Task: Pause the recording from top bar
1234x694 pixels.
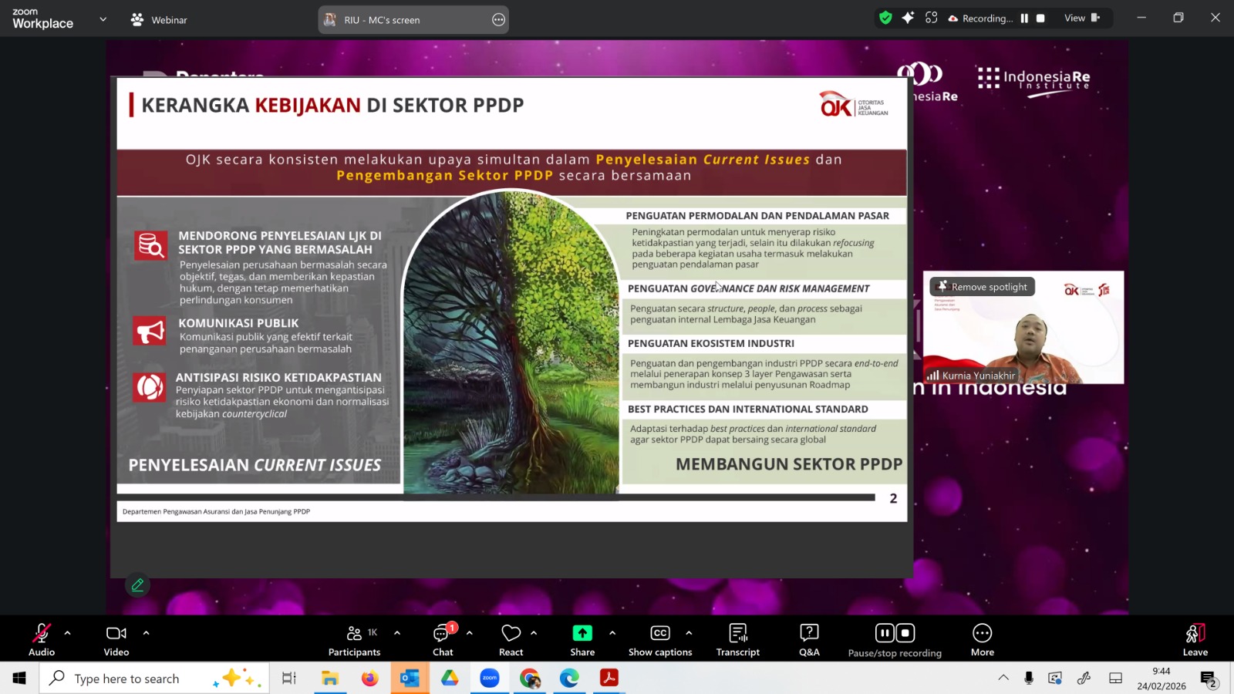Action: (1024, 19)
